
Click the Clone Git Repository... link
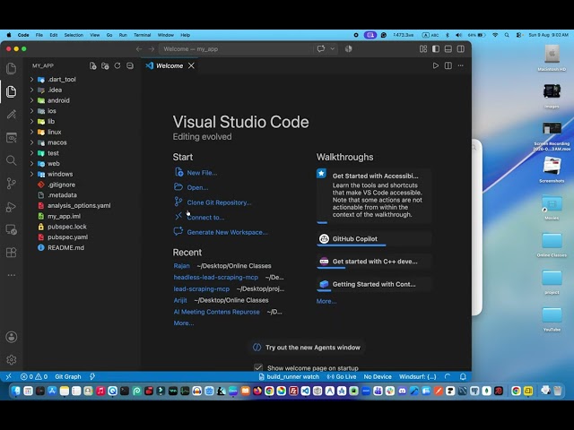click(x=219, y=202)
